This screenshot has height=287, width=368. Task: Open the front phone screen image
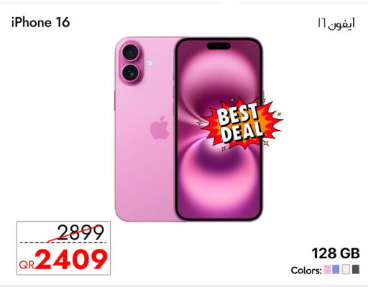pos(218,129)
